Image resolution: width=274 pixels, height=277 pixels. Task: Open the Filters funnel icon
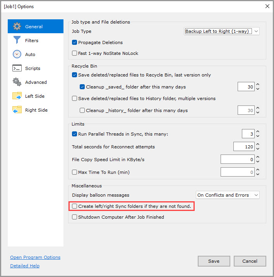17,41
